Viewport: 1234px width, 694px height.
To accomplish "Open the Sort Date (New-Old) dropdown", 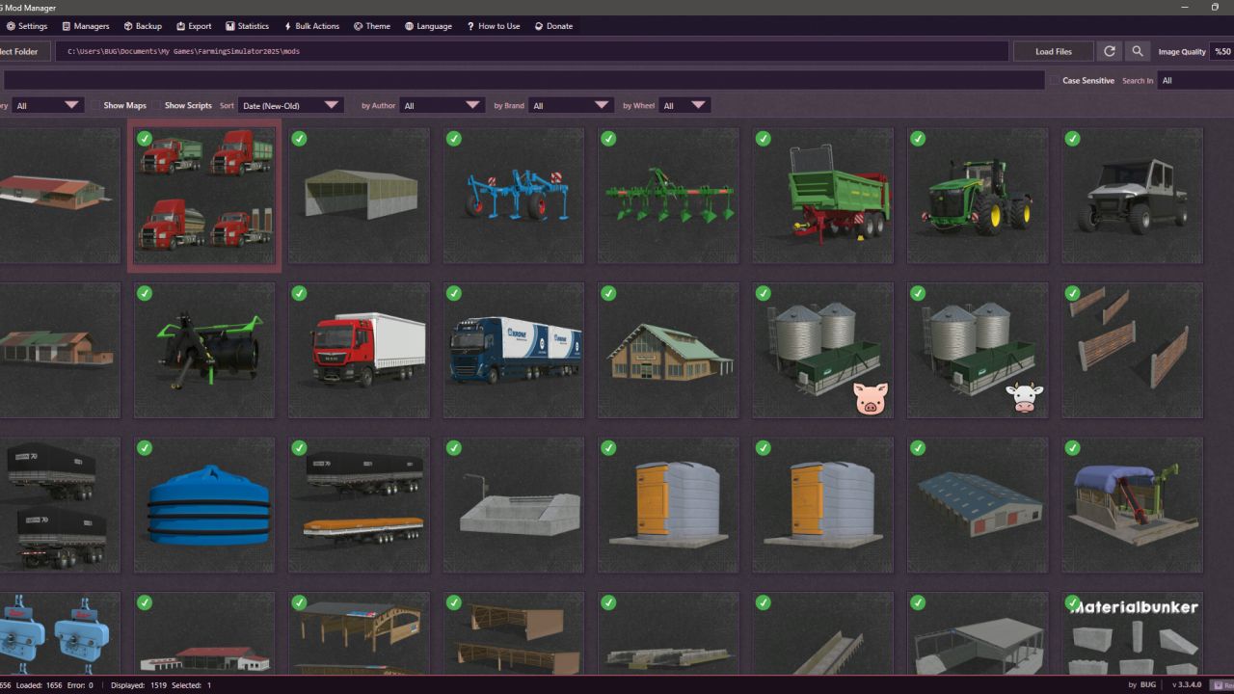I will 290,105.
